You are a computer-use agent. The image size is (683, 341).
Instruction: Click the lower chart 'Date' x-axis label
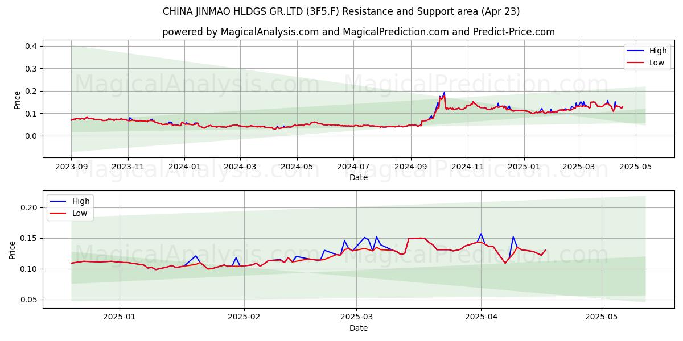point(359,328)
